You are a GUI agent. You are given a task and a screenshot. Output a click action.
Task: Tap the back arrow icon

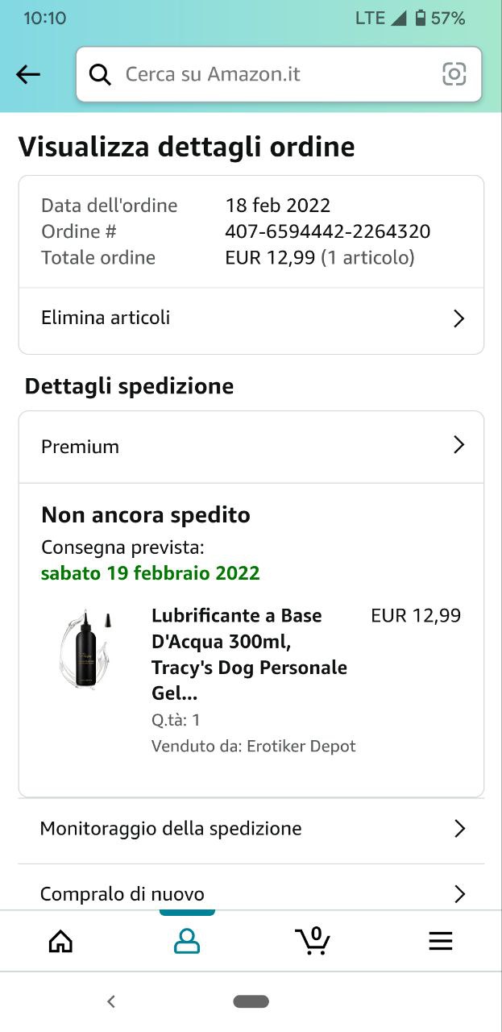[28, 75]
